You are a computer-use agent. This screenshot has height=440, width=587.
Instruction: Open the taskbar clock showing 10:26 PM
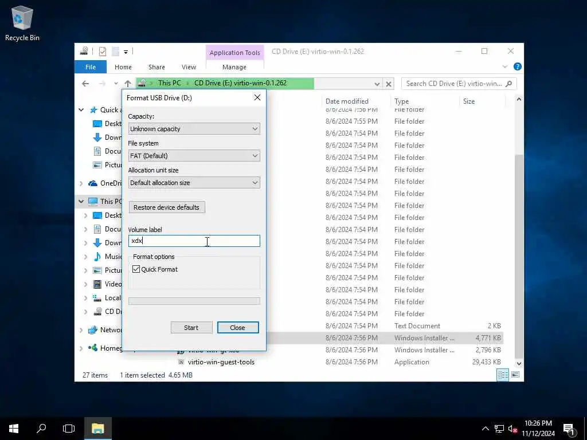(x=538, y=429)
